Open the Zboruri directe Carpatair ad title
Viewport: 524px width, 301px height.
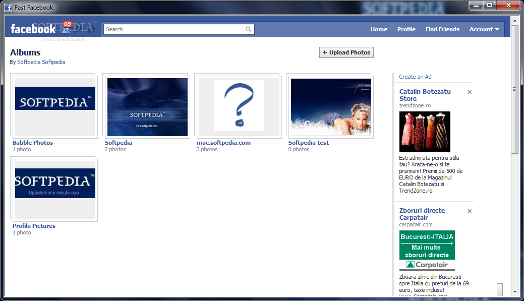click(x=422, y=214)
